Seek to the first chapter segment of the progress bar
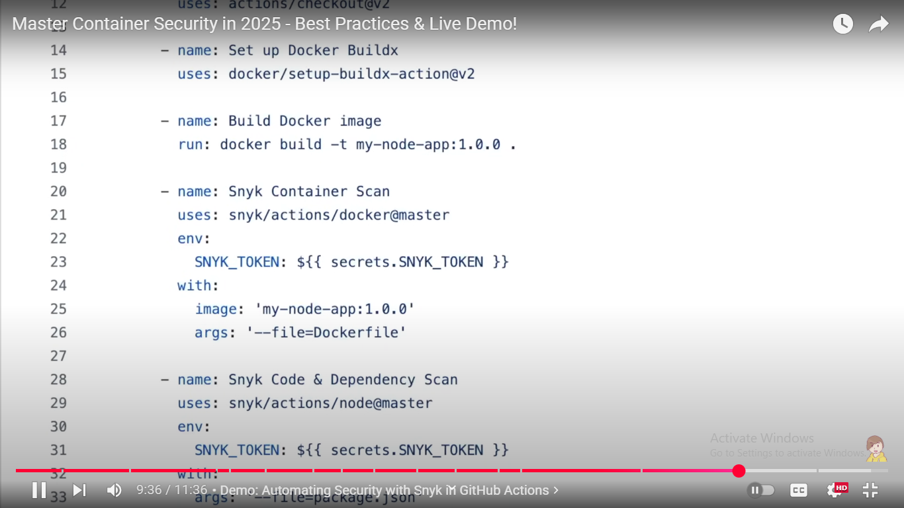The image size is (904, 508). click(73, 471)
